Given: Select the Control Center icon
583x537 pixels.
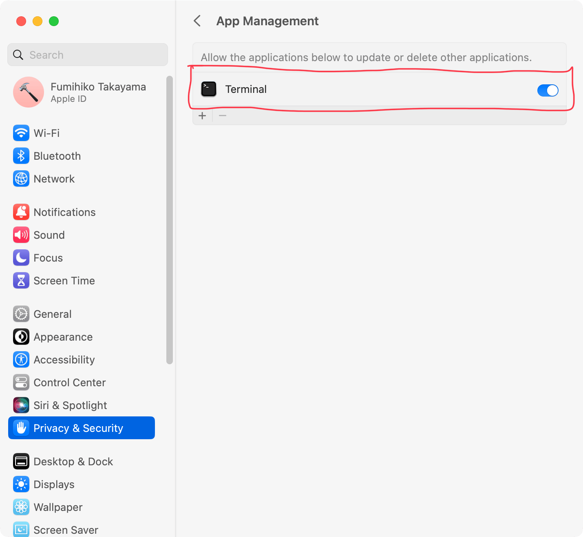Looking at the screenshot, I should (x=21, y=382).
